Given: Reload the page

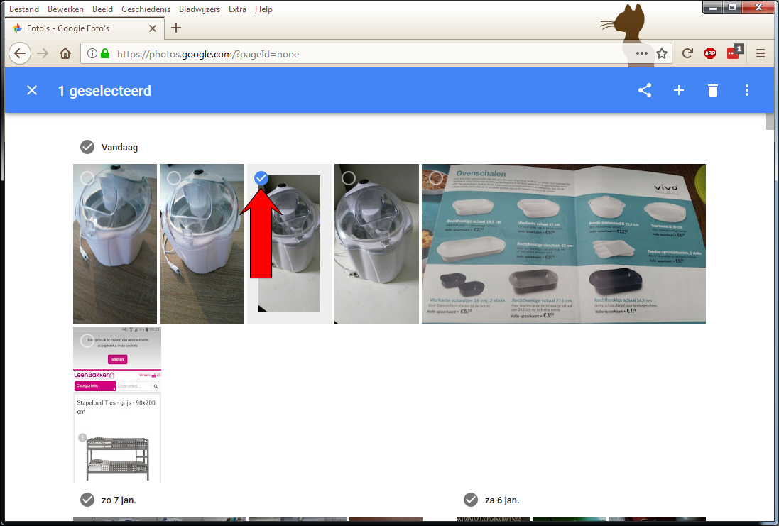Looking at the screenshot, I should [687, 53].
